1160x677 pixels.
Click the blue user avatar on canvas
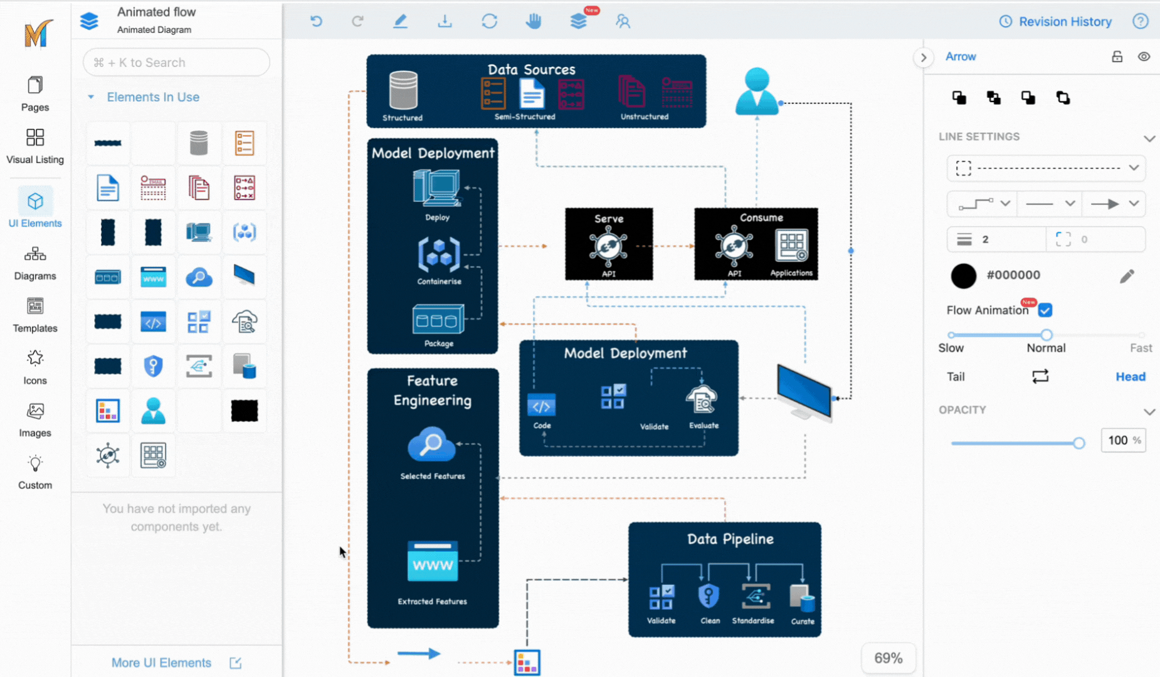757,92
